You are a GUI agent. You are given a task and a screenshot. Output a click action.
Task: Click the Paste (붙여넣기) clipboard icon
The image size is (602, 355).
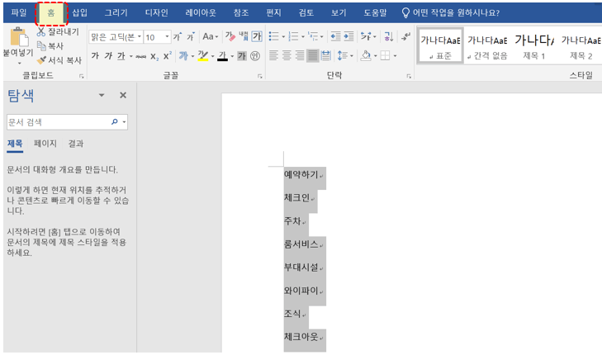point(18,37)
